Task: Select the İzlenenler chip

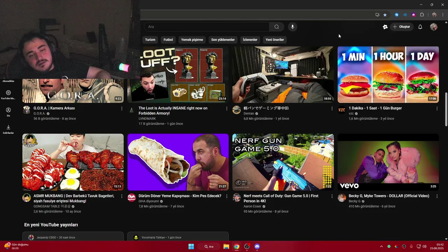Action: [250, 40]
